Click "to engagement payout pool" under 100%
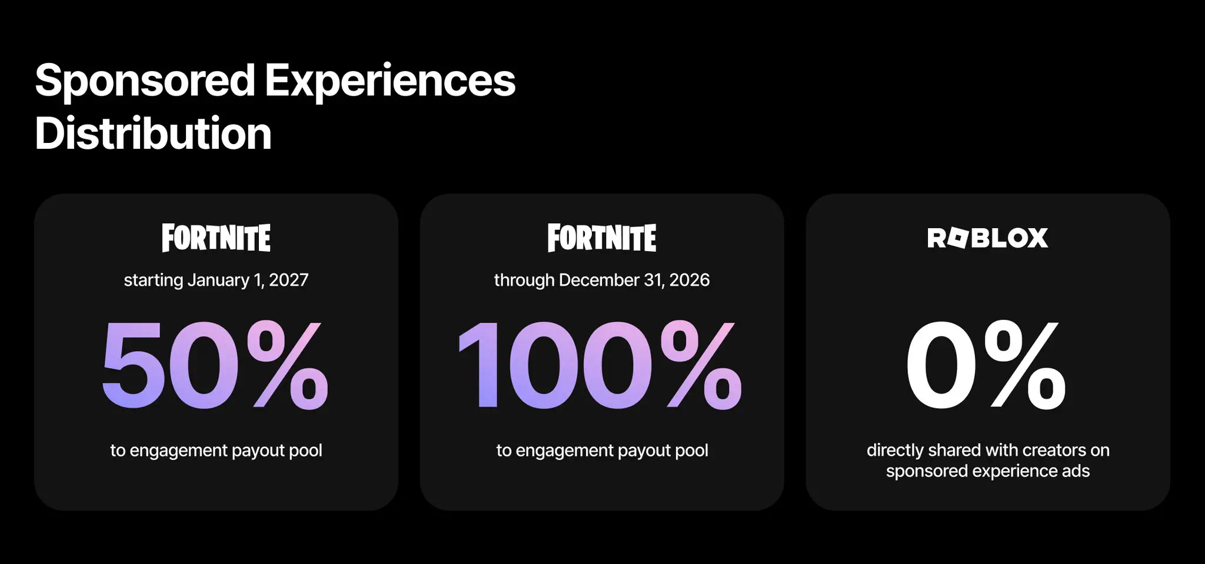Viewport: 1205px width, 564px height. (x=602, y=450)
